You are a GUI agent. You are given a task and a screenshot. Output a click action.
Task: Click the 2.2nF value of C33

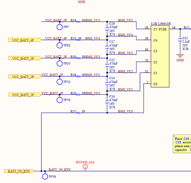tap(186, 42)
